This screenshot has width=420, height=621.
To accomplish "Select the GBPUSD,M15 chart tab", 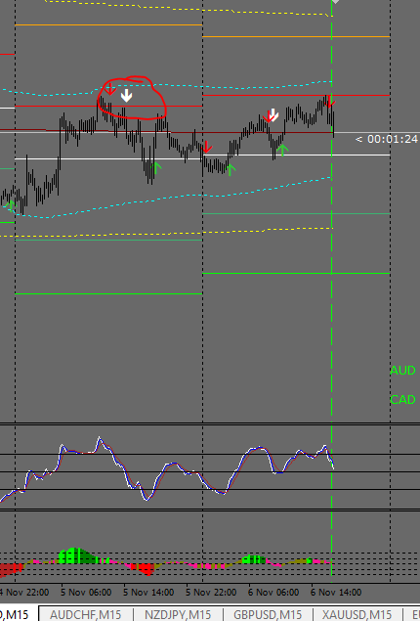I will pos(268,614).
